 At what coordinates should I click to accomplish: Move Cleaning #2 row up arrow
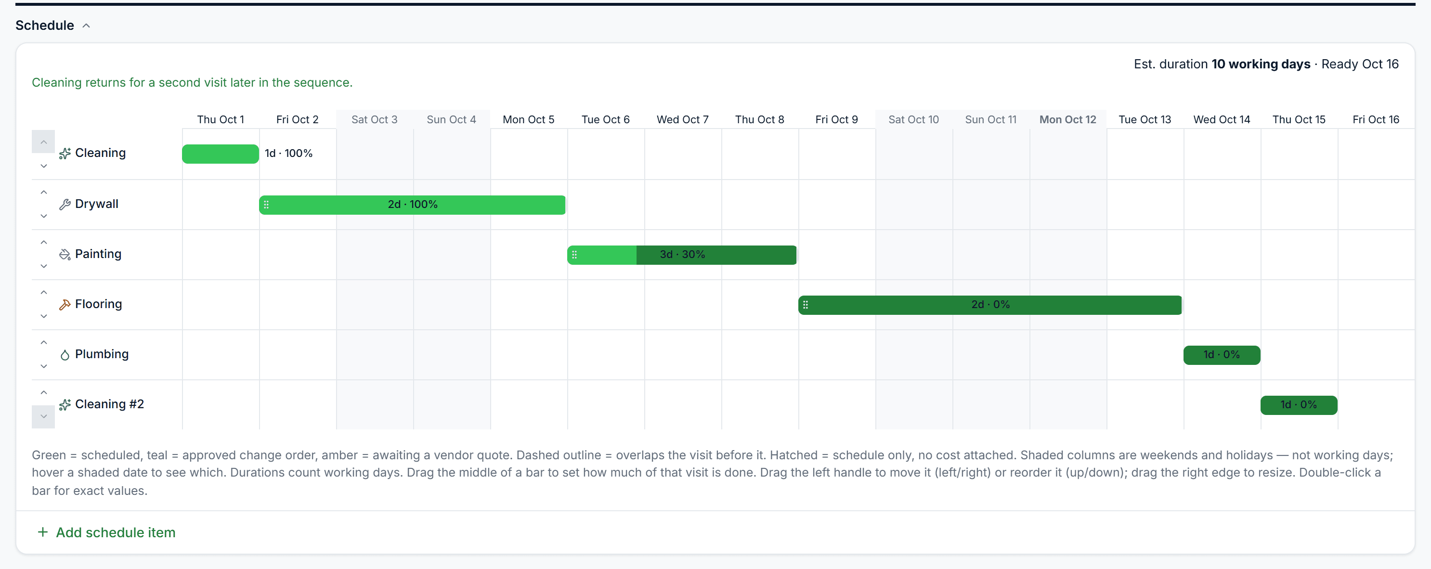pos(43,392)
